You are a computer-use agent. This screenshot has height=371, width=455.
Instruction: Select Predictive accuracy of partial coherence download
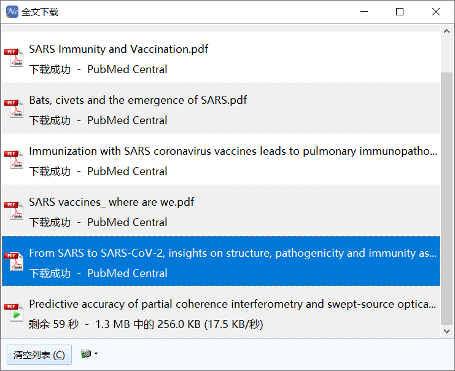221,313
